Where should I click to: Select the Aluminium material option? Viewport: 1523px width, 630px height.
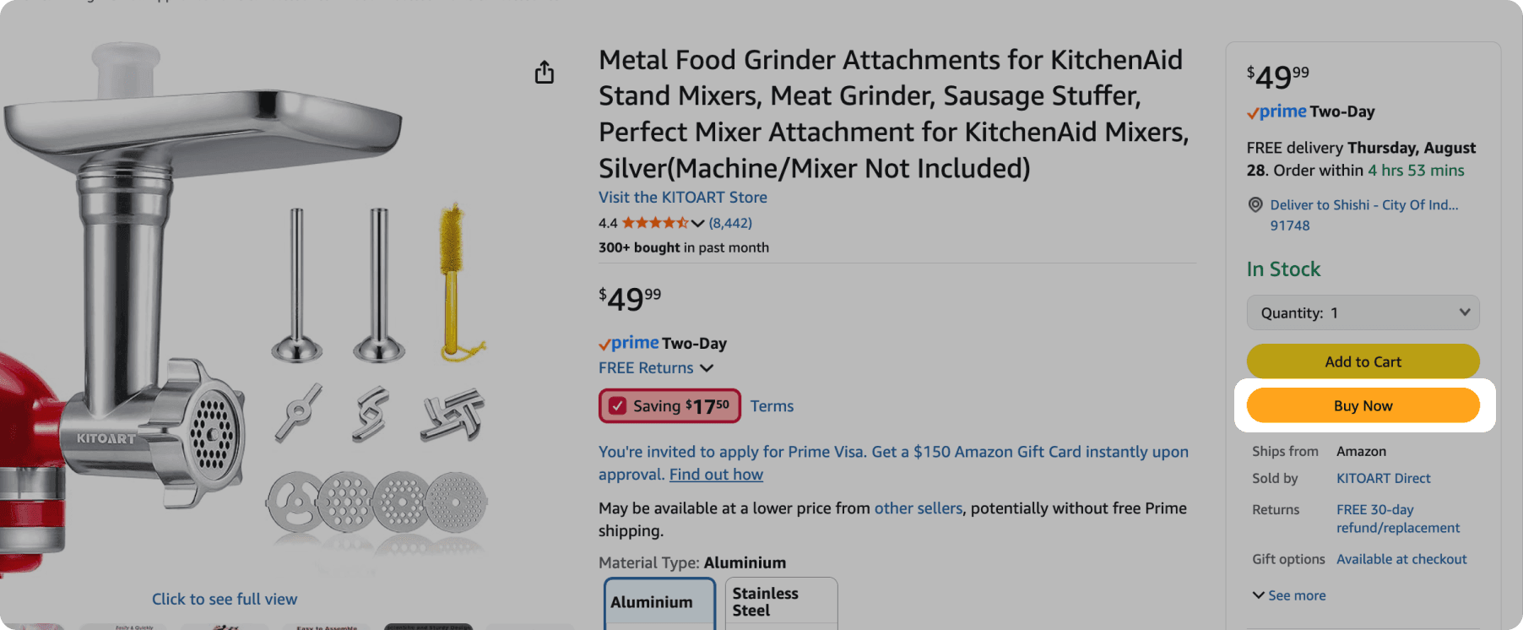coord(659,602)
